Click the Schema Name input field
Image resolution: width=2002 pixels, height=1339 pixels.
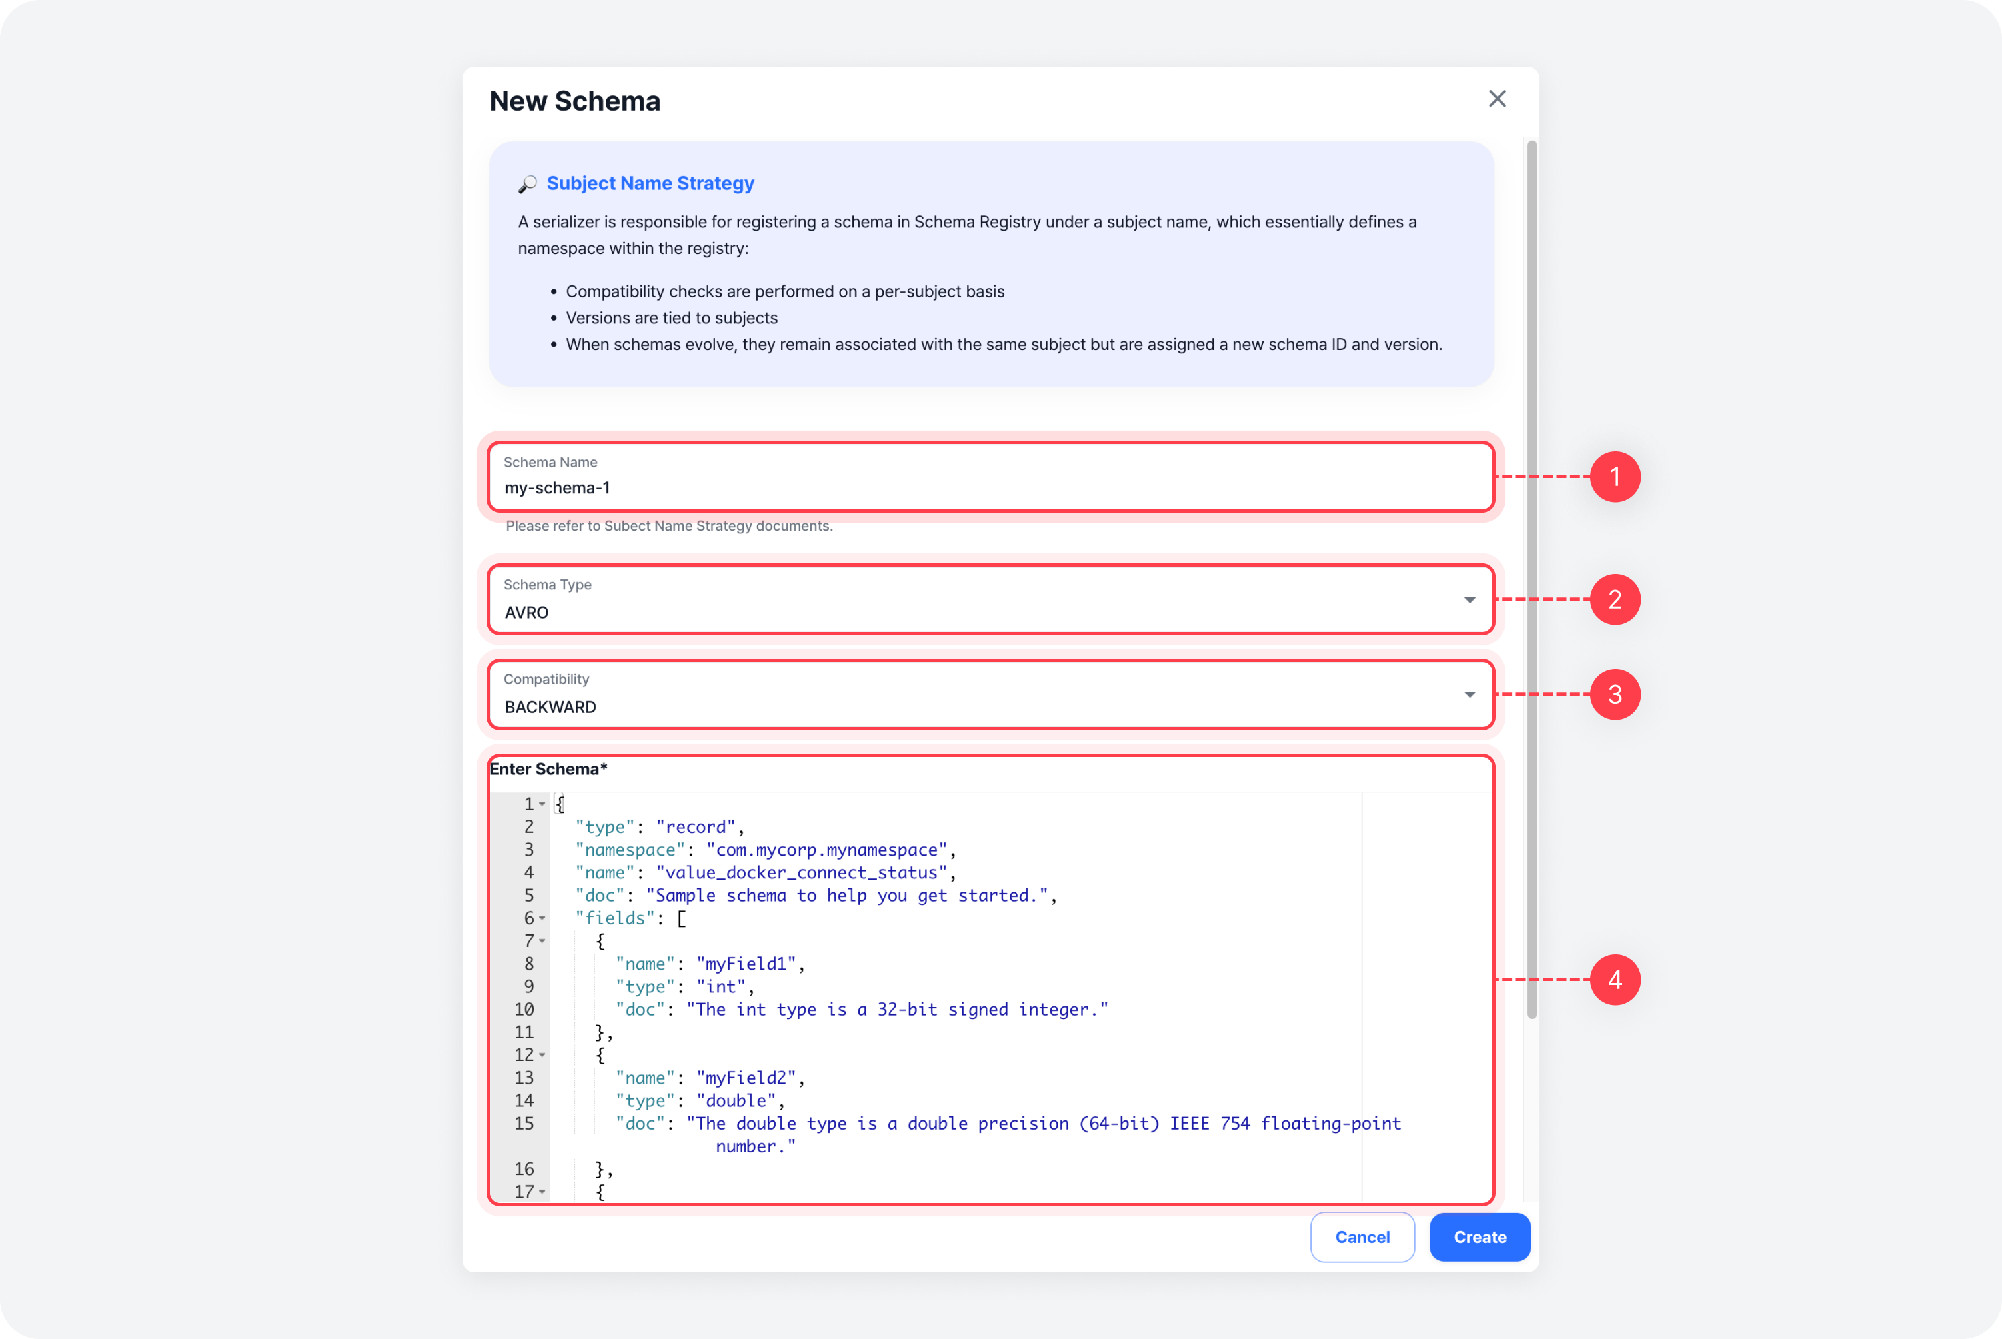pyautogui.click(x=990, y=477)
